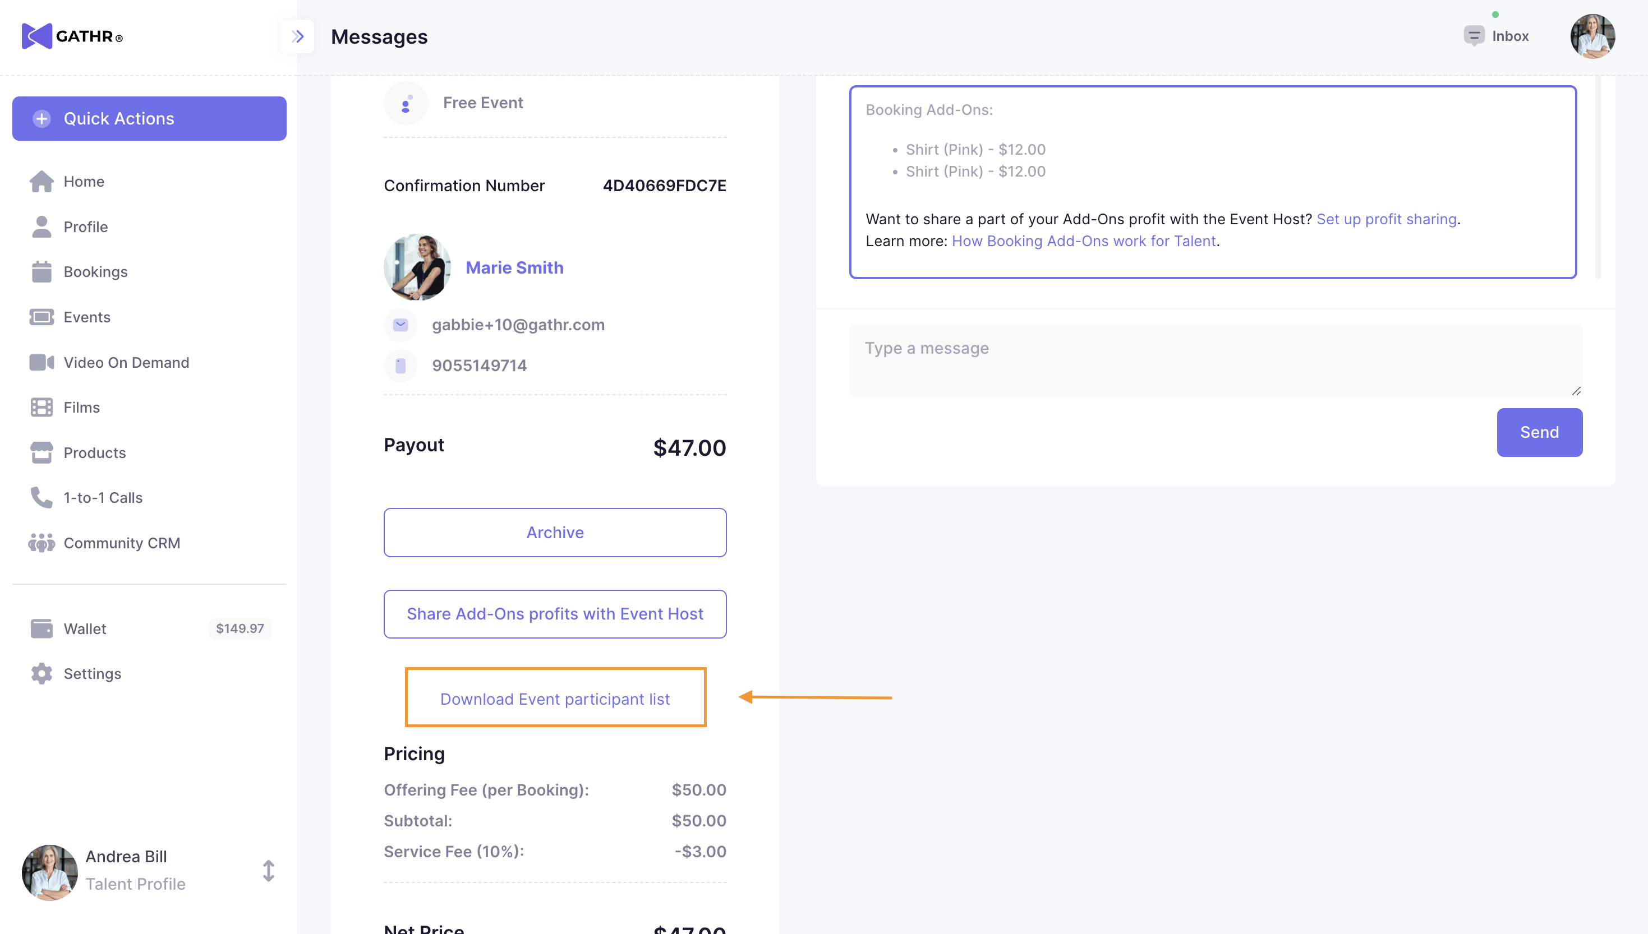Click the Video On Demand camera icon
The image size is (1648, 934).
42,362
